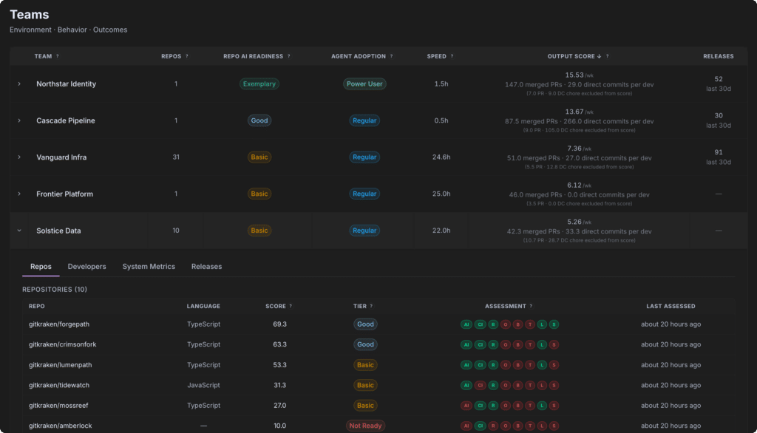Click the Power User badge for Northstar Identity
This screenshot has height=433, width=757.
coord(364,84)
